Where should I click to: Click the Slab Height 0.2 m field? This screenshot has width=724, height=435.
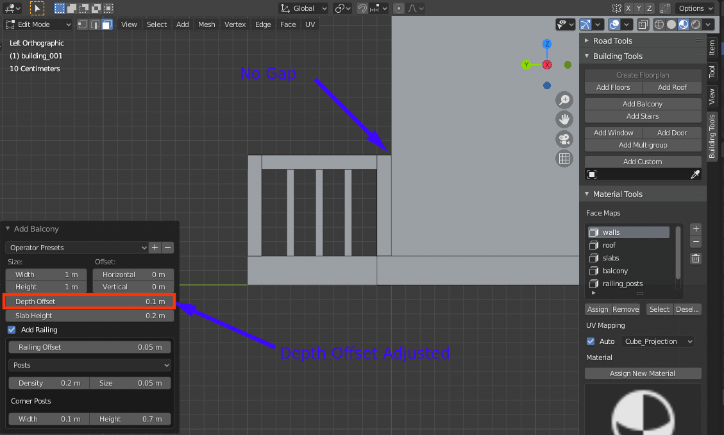pos(90,316)
